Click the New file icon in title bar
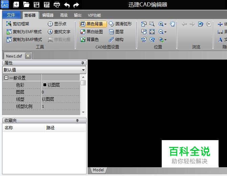 pyautogui.click(x=16, y=5)
